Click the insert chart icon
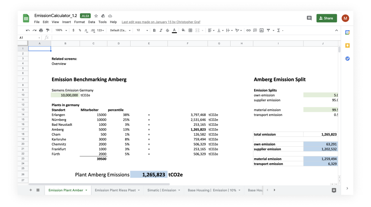Viewport: 371px width, 207px height. pos(262,30)
